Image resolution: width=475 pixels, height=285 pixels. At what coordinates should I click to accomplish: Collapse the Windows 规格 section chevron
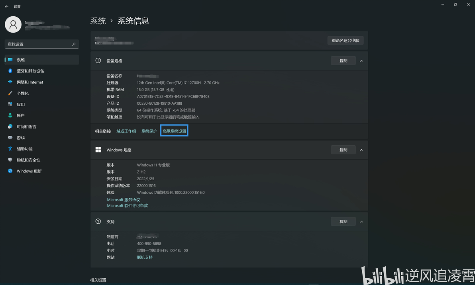tap(361, 150)
